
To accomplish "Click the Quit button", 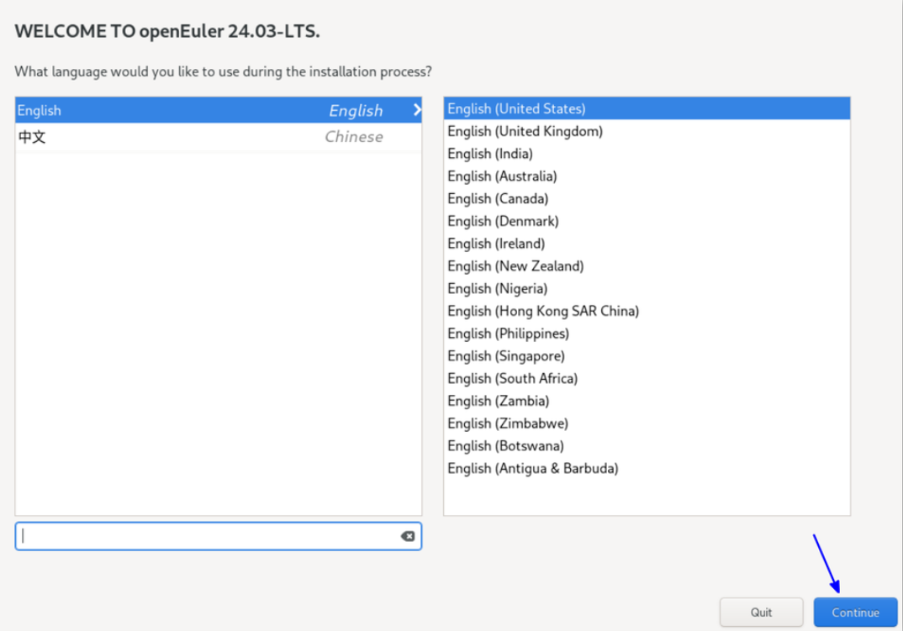I will click(x=761, y=612).
